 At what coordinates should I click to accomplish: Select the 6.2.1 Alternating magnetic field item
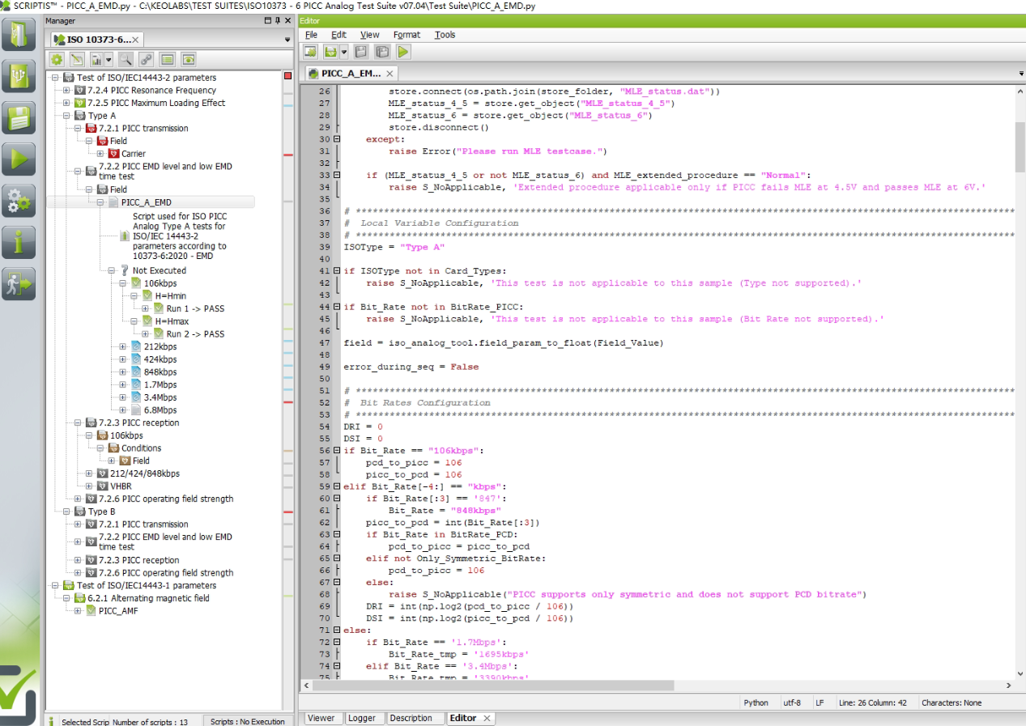pos(148,598)
